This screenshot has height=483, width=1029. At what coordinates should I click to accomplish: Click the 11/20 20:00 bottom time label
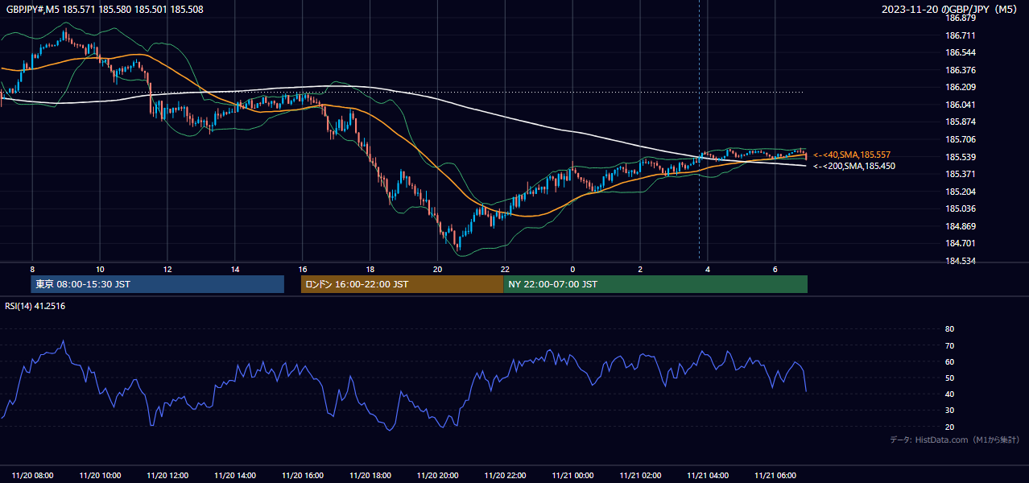coord(438,475)
